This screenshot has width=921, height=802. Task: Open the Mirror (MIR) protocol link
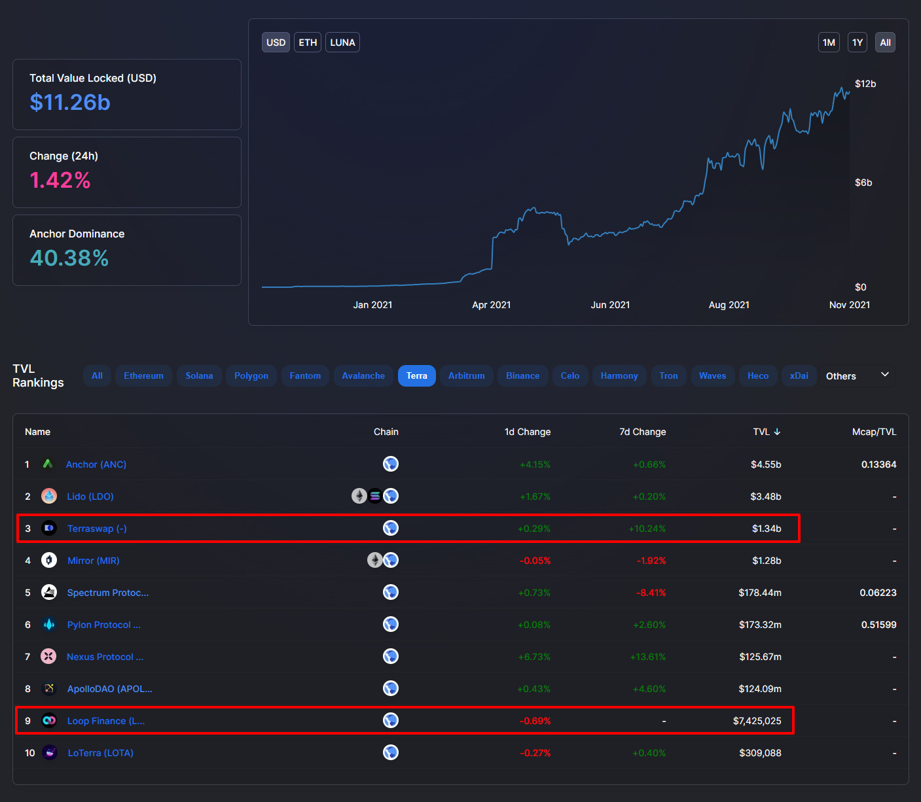click(94, 561)
